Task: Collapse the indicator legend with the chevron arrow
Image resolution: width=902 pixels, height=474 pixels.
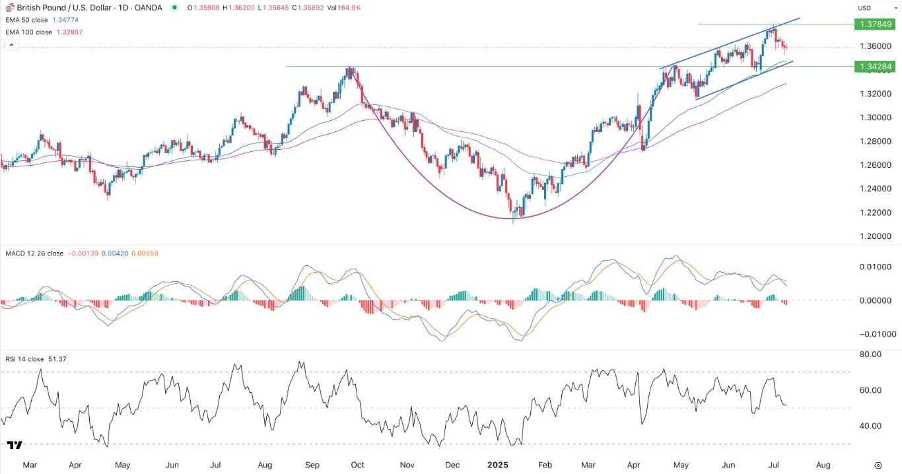Action: (11, 45)
